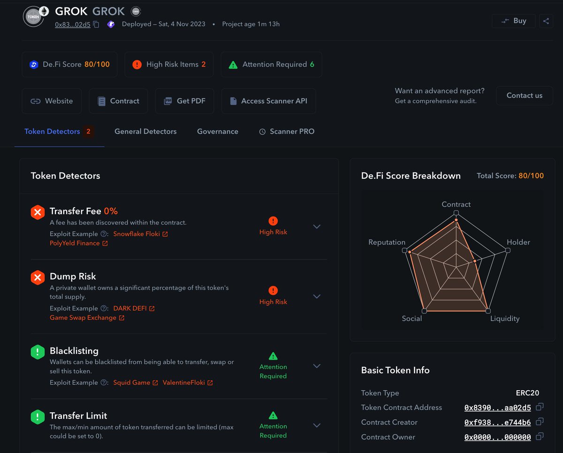
Task: Click the purple badge next to Deployed date
Action: point(111,24)
